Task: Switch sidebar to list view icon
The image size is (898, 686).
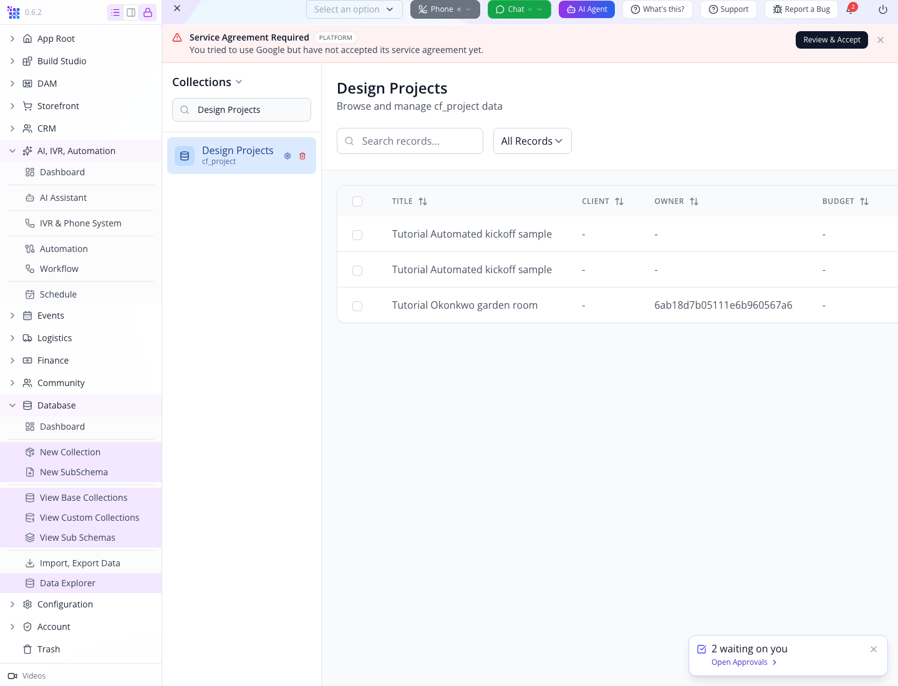Action: click(115, 12)
